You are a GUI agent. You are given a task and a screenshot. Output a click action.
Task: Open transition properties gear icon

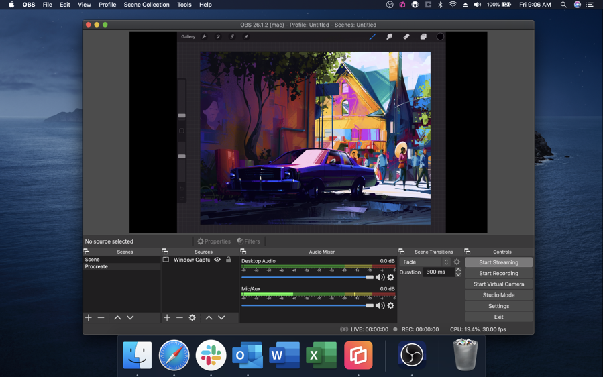click(457, 262)
